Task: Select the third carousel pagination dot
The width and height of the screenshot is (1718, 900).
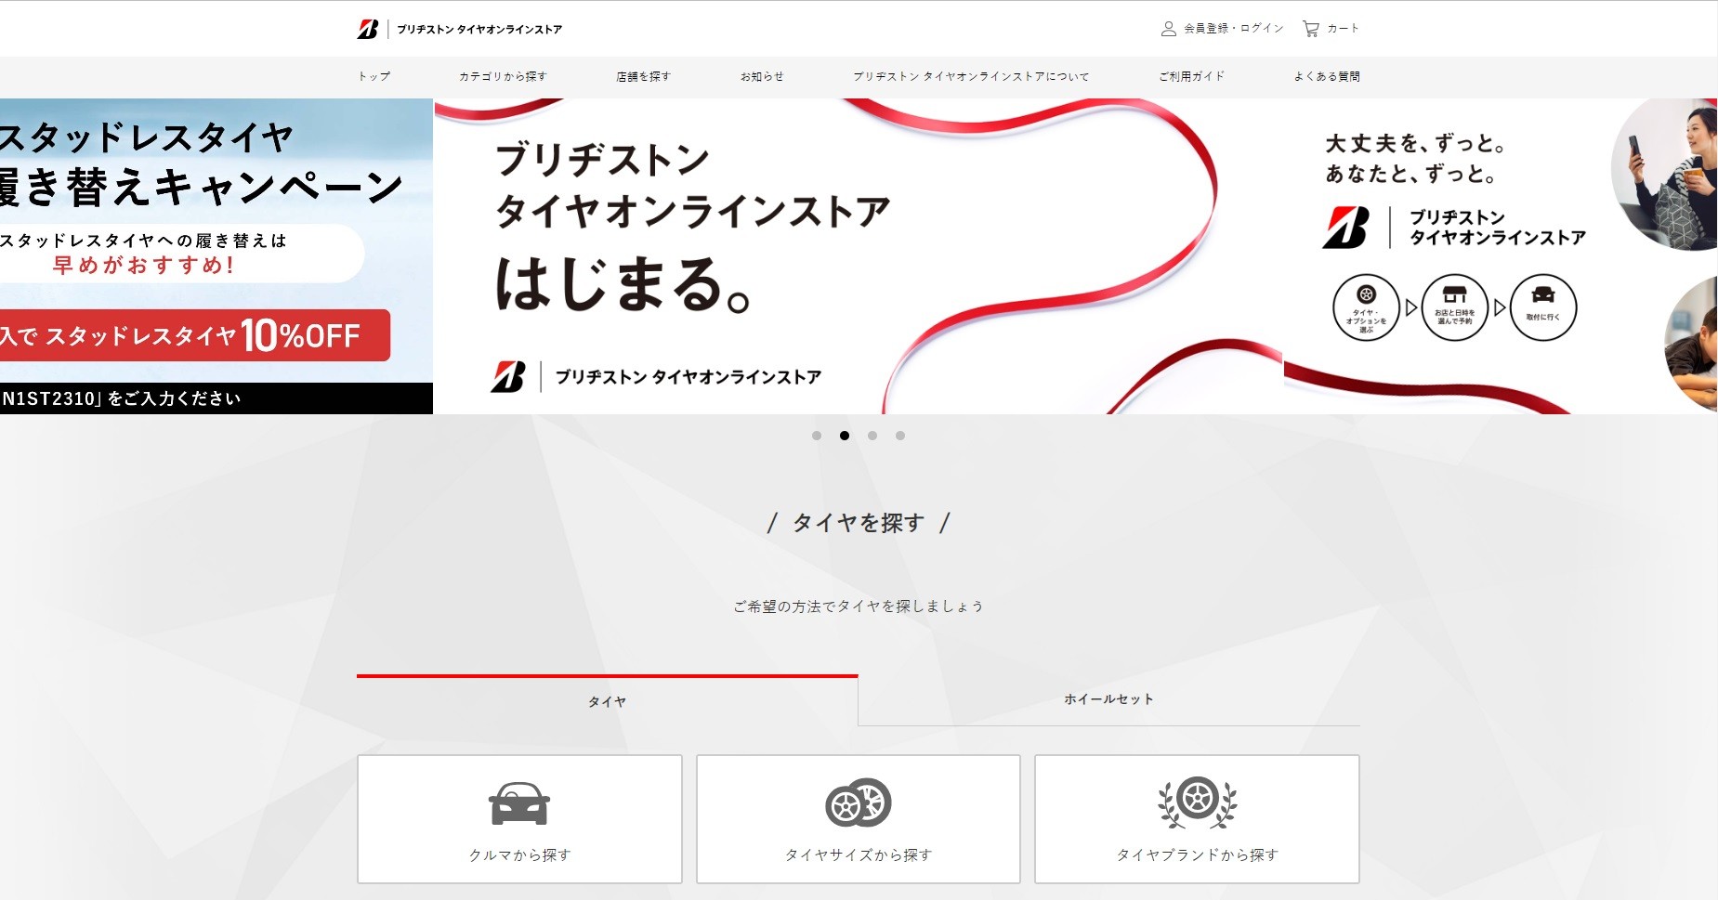Action: click(872, 436)
